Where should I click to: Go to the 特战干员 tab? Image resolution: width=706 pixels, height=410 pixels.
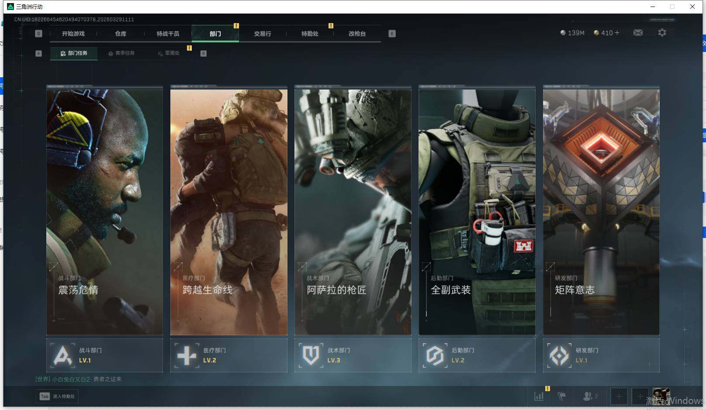pyautogui.click(x=168, y=34)
